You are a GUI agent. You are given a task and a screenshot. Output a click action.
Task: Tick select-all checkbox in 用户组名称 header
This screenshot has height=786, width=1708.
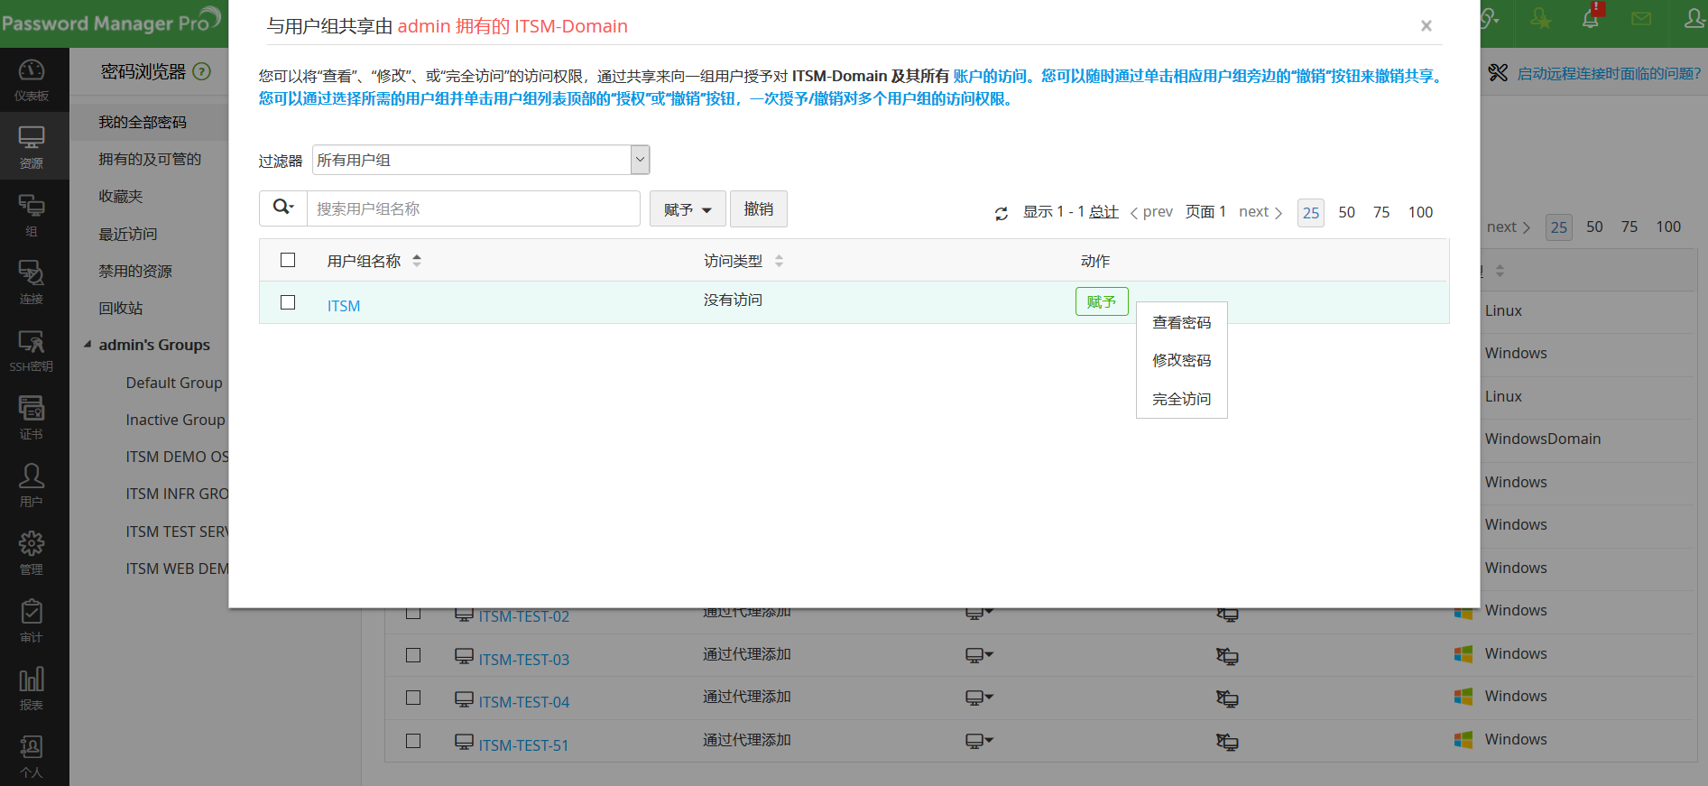[288, 260]
